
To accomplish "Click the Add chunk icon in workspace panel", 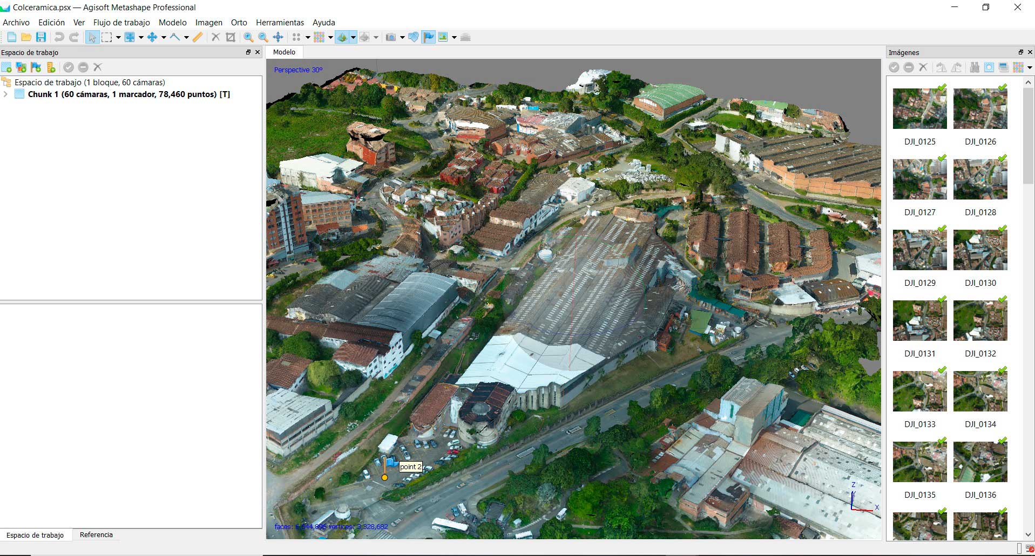I will point(6,67).
